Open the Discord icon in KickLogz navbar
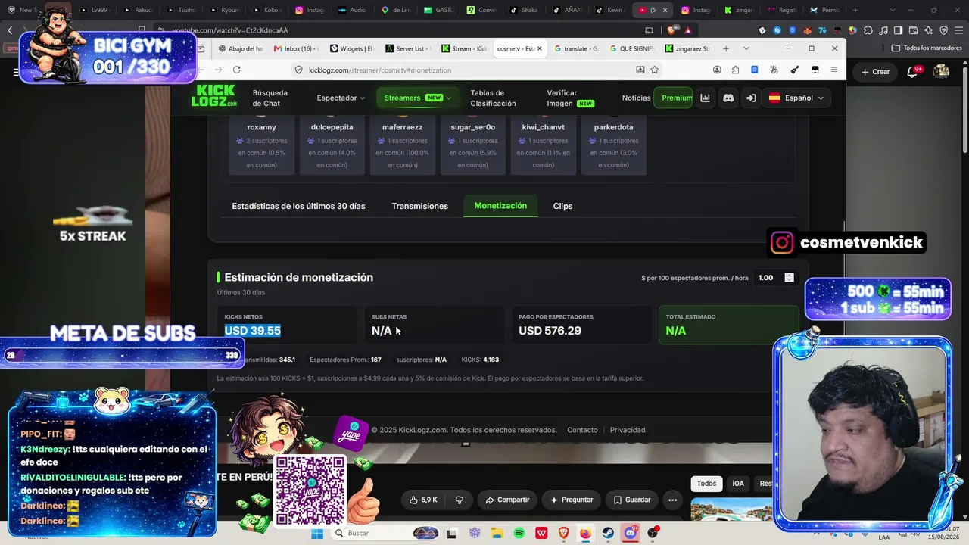The width and height of the screenshot is (969, 545). [x=728, y=98]
